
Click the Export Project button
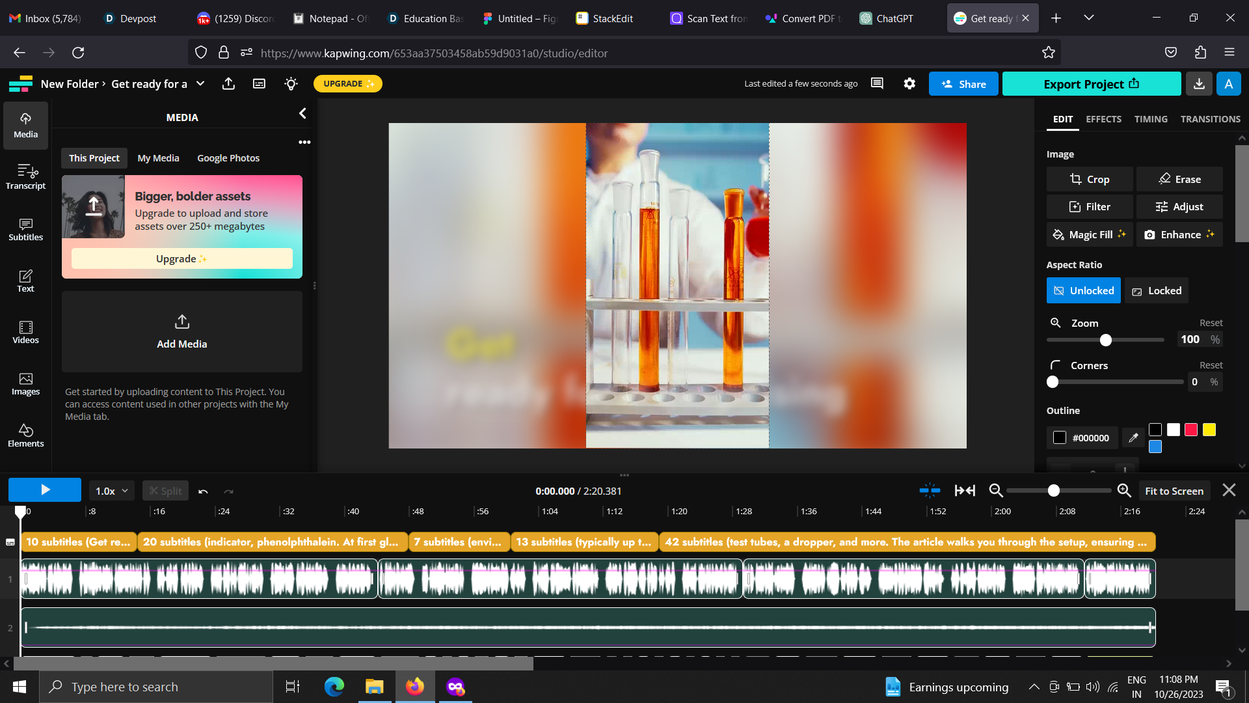(x=1091, y=84)
